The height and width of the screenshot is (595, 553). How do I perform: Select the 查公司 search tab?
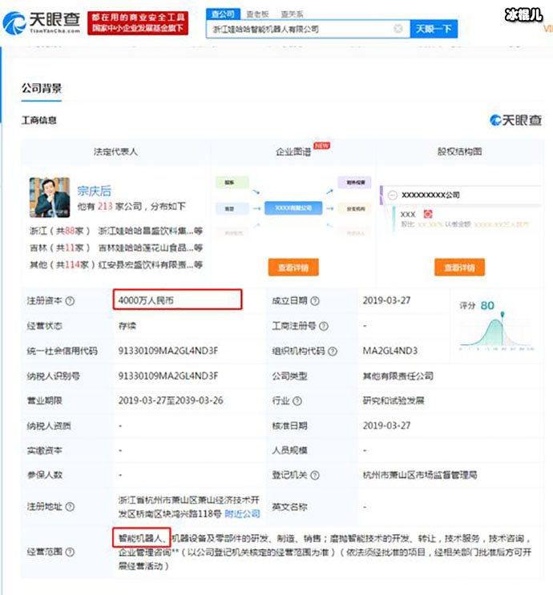click(x=223, y=14)
